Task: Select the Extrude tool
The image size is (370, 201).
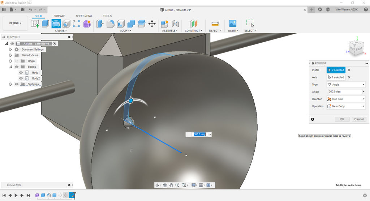Action: 46,23
